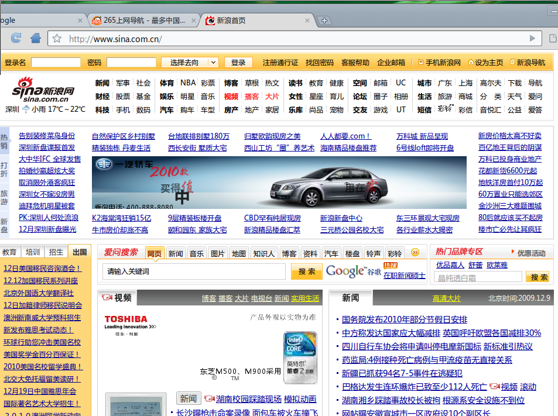This screenshot has height=416, width=558.
Task: Choose the 知识人 search tab
Action: tap(263, 253)
